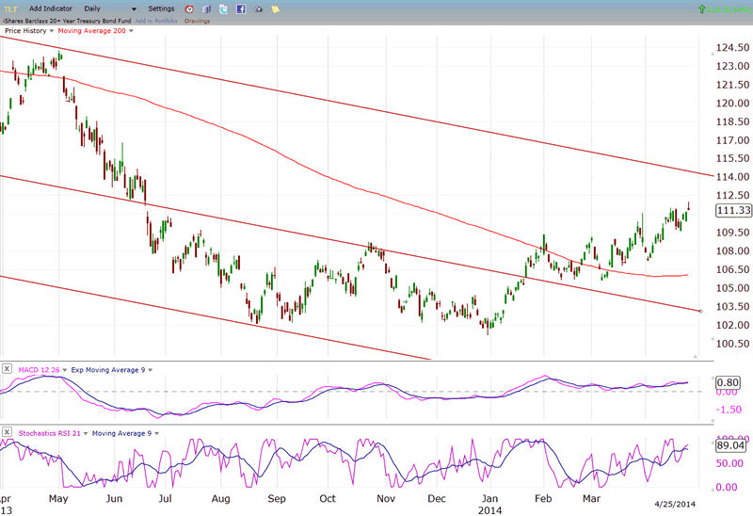753x516 pixels.
Task: Close the MACD indicator panel
Action: [x=7, y=369]
